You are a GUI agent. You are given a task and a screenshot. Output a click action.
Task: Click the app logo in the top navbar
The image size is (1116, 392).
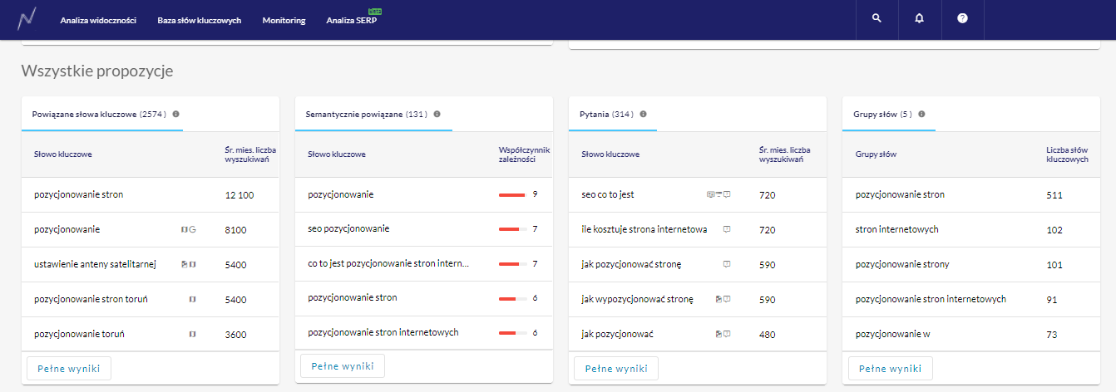coord(27,18)
